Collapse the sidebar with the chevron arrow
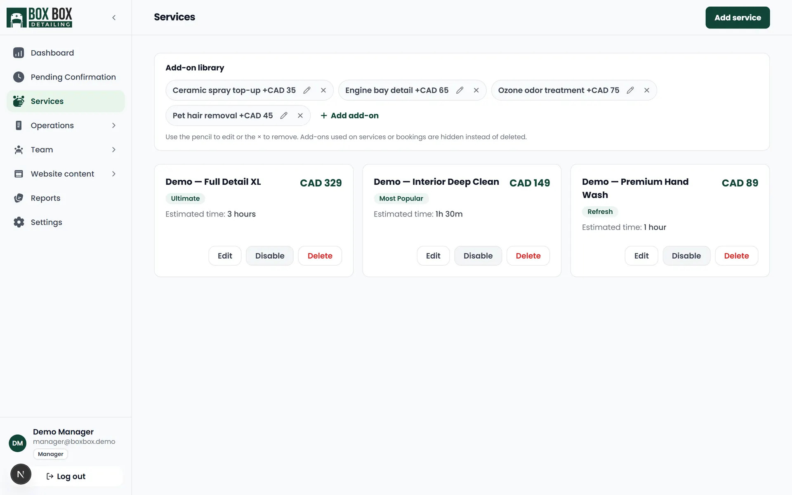 [x=114, y=17]
